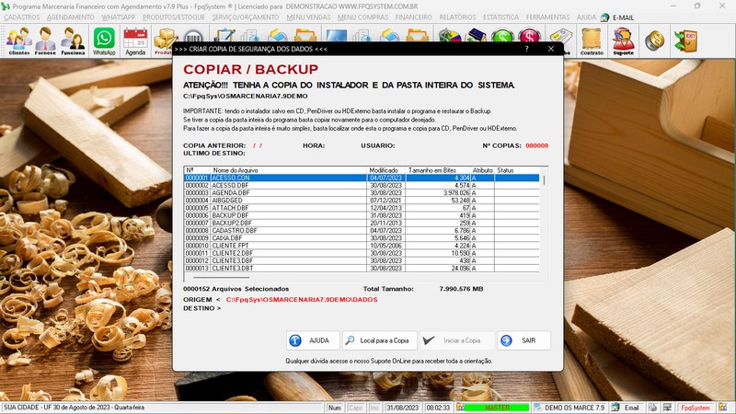Screen dimensions: 736x414
Task: Click the SAIR button
Action: coord(523,340)
